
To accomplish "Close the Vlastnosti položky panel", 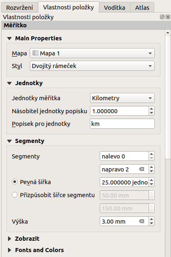I will point(168,17).
